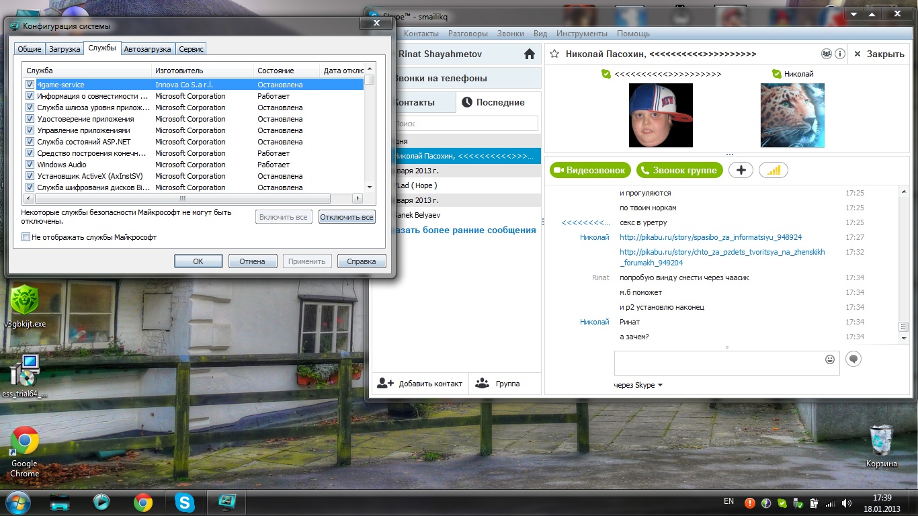Open the 'через Skype' dropdown

638,385
